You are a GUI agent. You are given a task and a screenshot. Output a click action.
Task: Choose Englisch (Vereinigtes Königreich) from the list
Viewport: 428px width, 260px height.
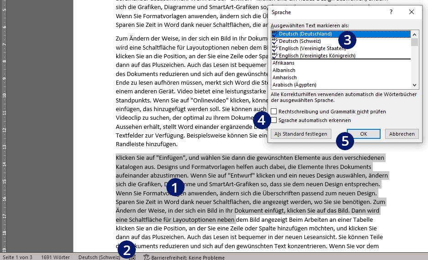pos(341,56)
